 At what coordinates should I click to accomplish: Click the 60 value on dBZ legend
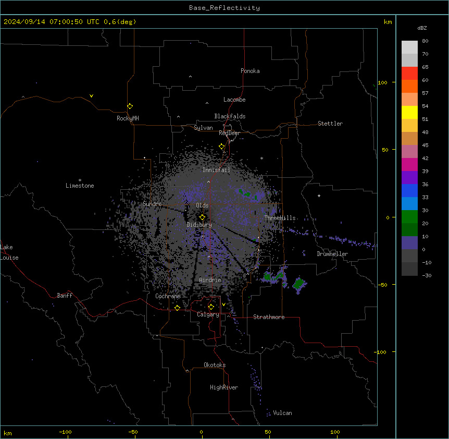click(425, 80)
